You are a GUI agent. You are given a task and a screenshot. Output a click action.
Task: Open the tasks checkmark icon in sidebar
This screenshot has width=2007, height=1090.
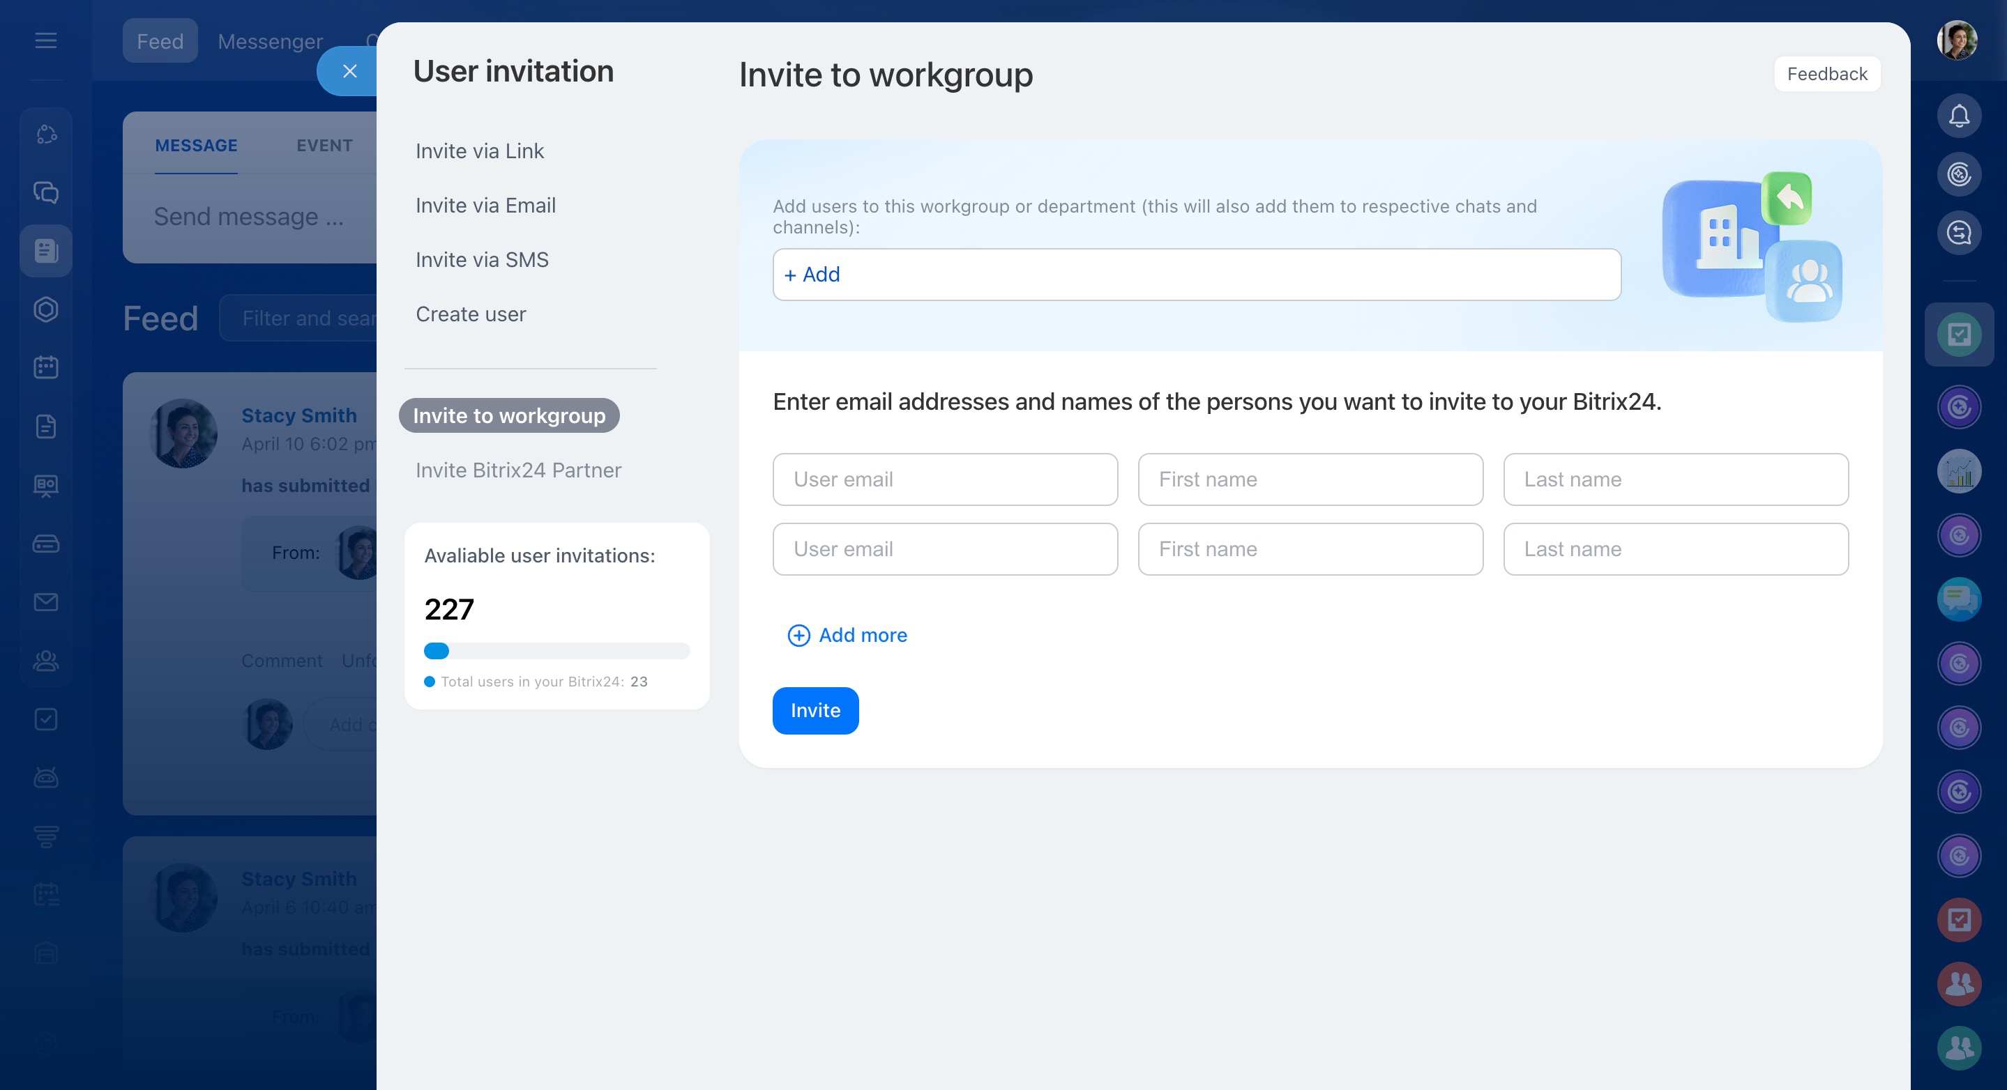click(46, 719)
